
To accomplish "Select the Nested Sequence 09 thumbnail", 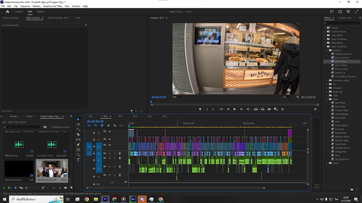I will pyautogui.click(x=52, y=168).
